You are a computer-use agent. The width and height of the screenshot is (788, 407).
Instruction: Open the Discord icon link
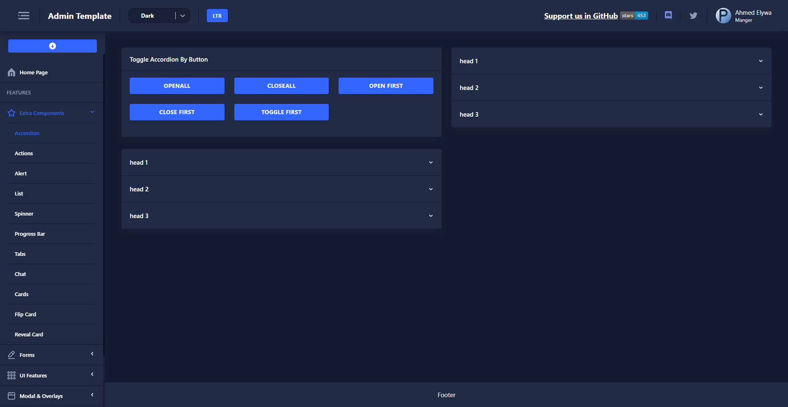tap(668, 15)
